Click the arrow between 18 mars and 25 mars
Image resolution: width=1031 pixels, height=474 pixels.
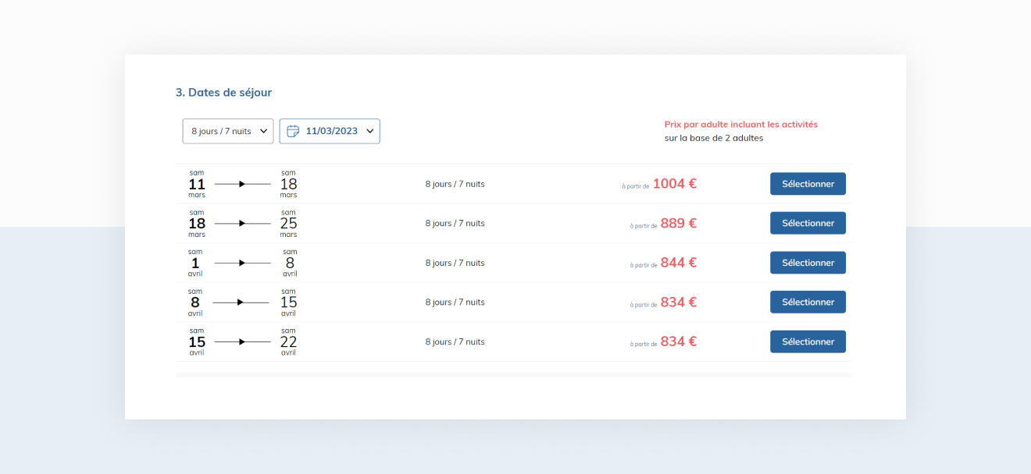(x=242, y=224)
